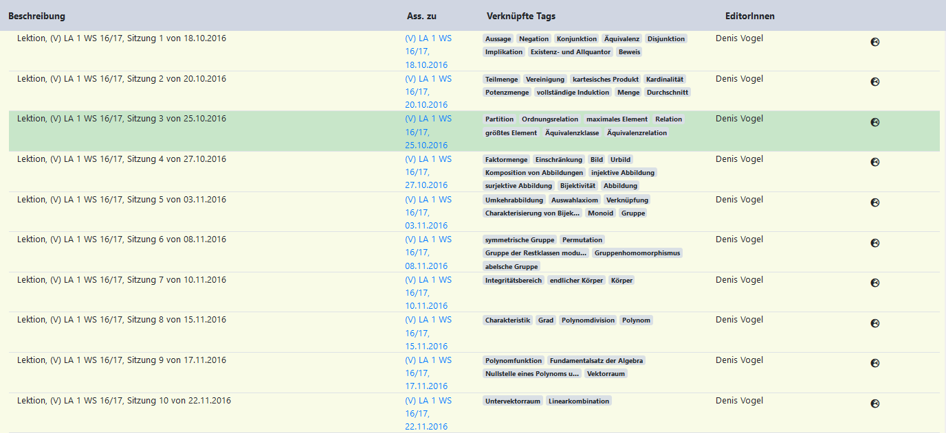The height and width of the screenshot is (433, 946).
Task: Select the row description for Sitzung 7
Action: (122, 280)
